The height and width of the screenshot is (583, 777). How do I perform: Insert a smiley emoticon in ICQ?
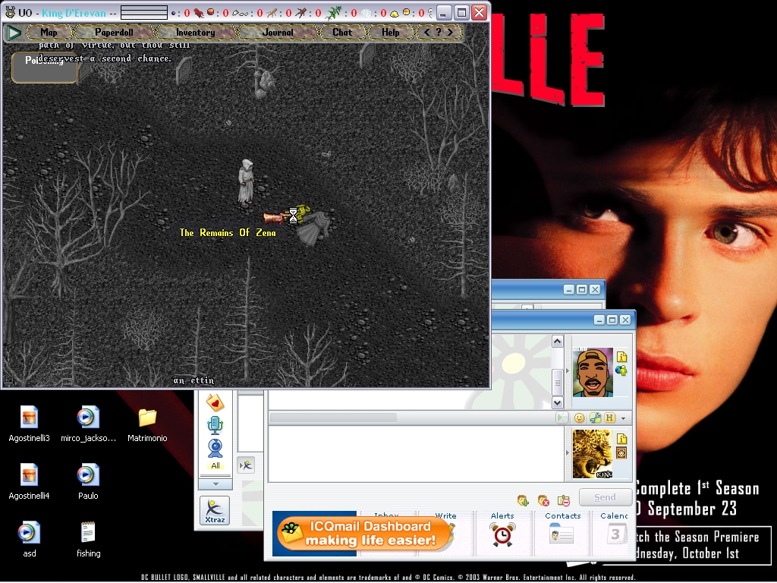click(579, 418)
